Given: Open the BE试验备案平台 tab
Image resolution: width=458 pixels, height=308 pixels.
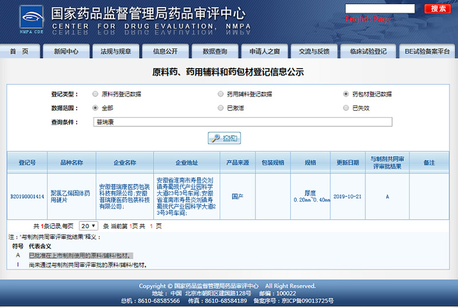Looking at the screenshot, I should [427, 51].
